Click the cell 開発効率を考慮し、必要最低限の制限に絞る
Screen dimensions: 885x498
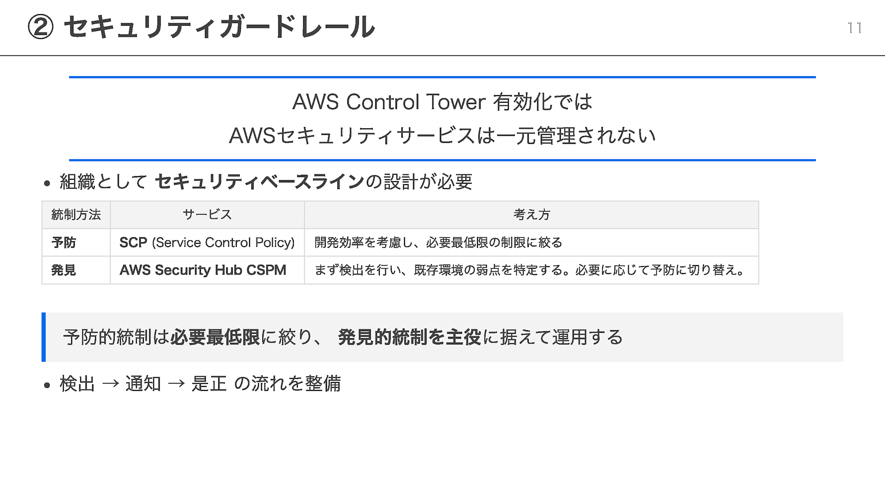pyautogui.click(x=531, y=243)
